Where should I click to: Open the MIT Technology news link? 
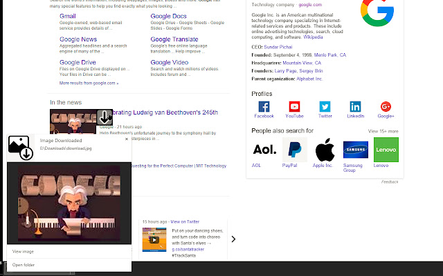coord(179,166)
